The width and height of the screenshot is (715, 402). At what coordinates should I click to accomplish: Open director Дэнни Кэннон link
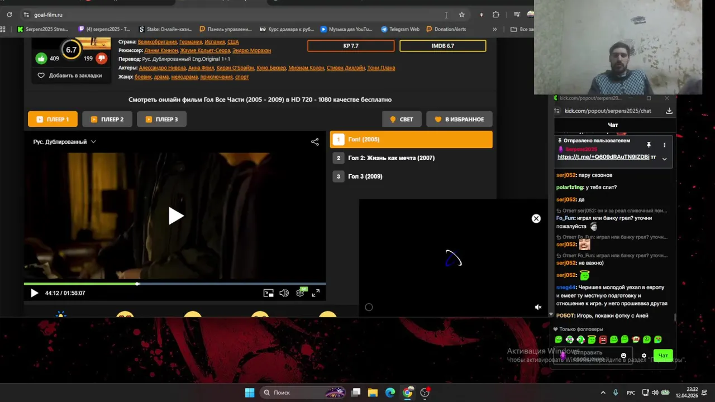(161, 50)
